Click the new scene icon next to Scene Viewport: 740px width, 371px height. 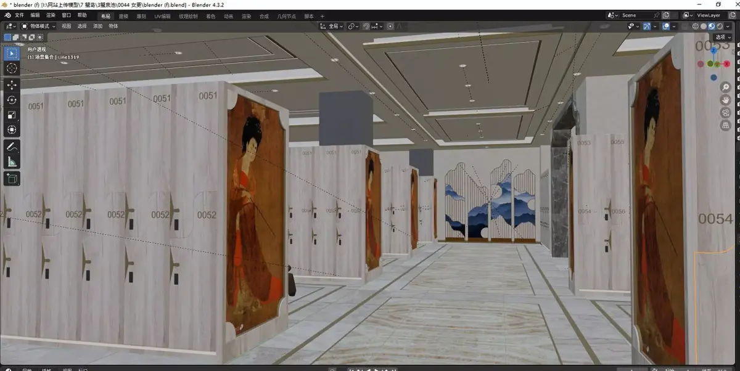coord(666,15)
